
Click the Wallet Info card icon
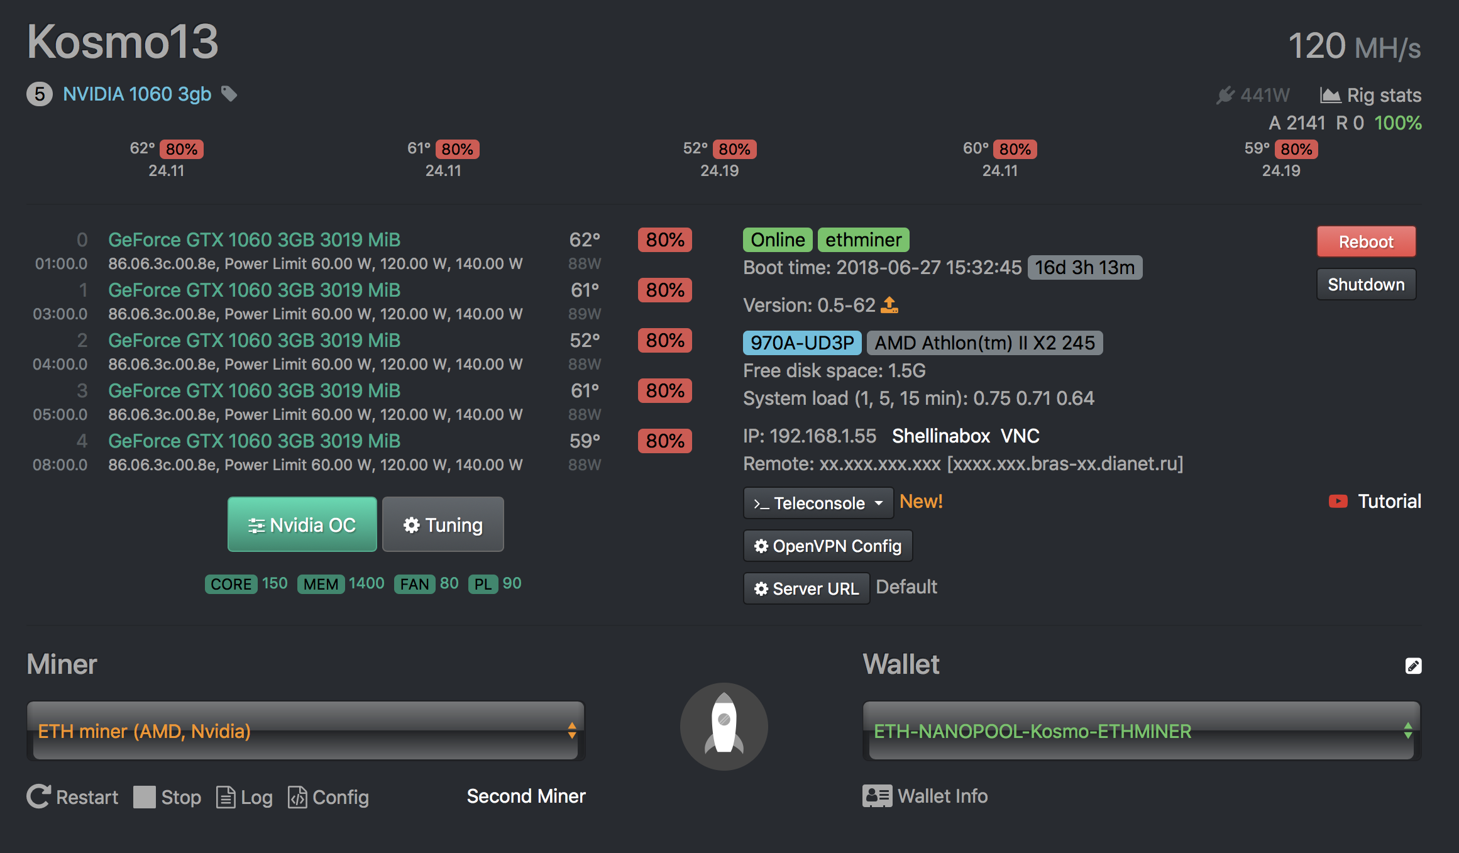[x=877, y=796]
